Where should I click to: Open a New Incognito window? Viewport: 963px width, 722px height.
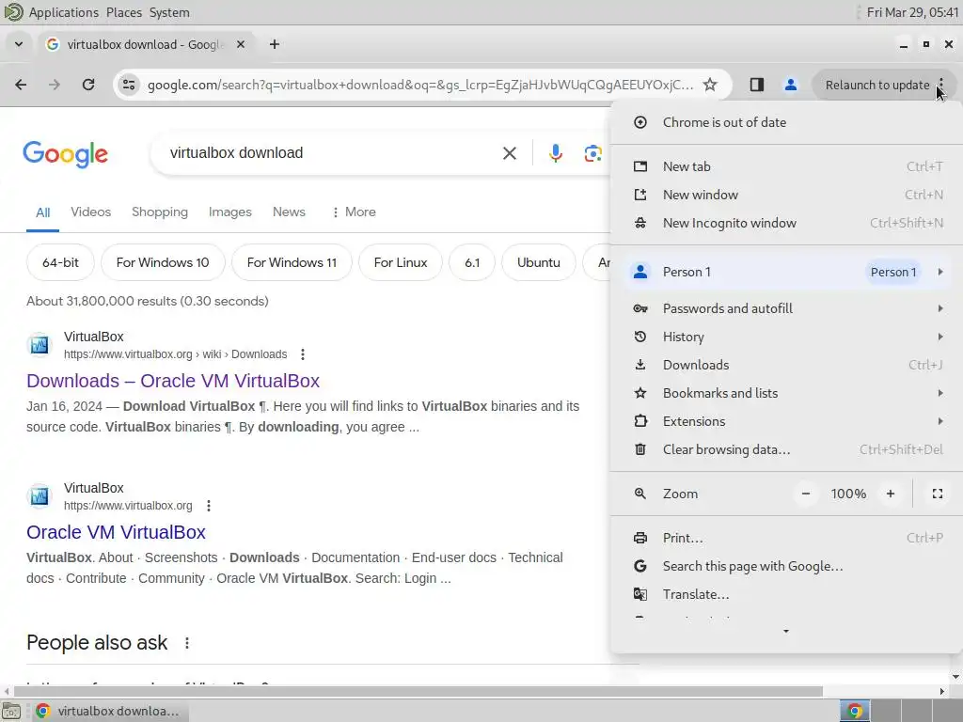click(786, 223)
